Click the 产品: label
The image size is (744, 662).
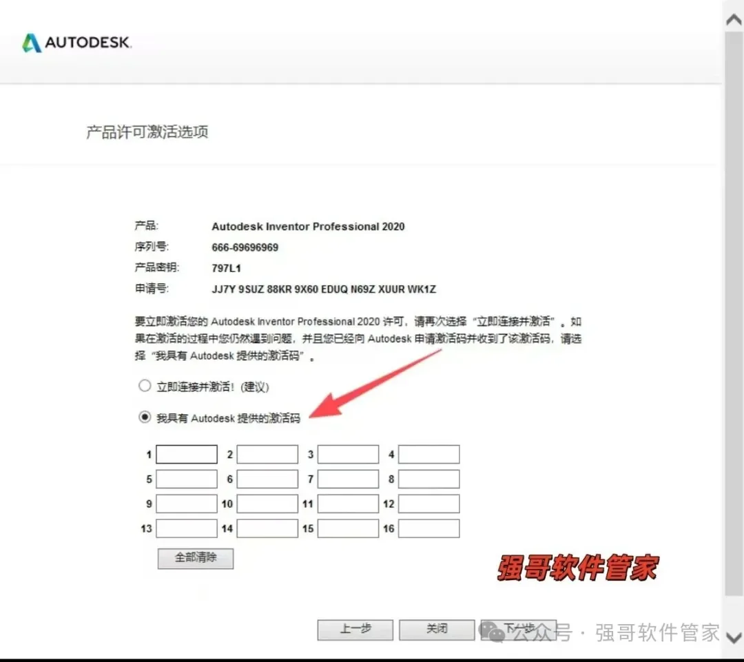[146, 225]
